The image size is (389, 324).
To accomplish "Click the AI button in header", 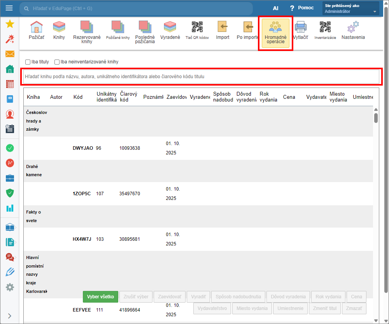I will (275, 8).
